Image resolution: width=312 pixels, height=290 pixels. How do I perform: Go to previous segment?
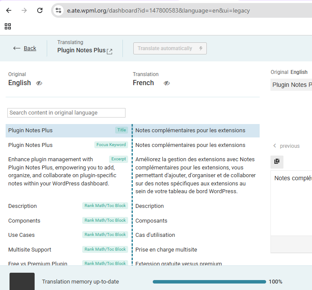click(x=286, y=146)
